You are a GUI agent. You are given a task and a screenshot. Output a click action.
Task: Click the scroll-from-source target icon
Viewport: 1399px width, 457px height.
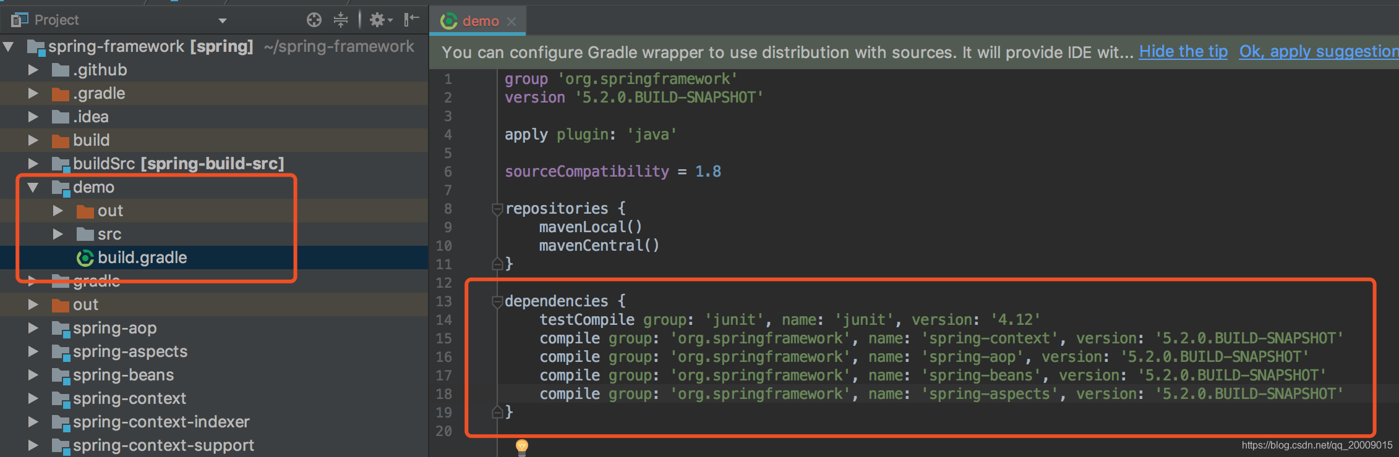(314, 20)
